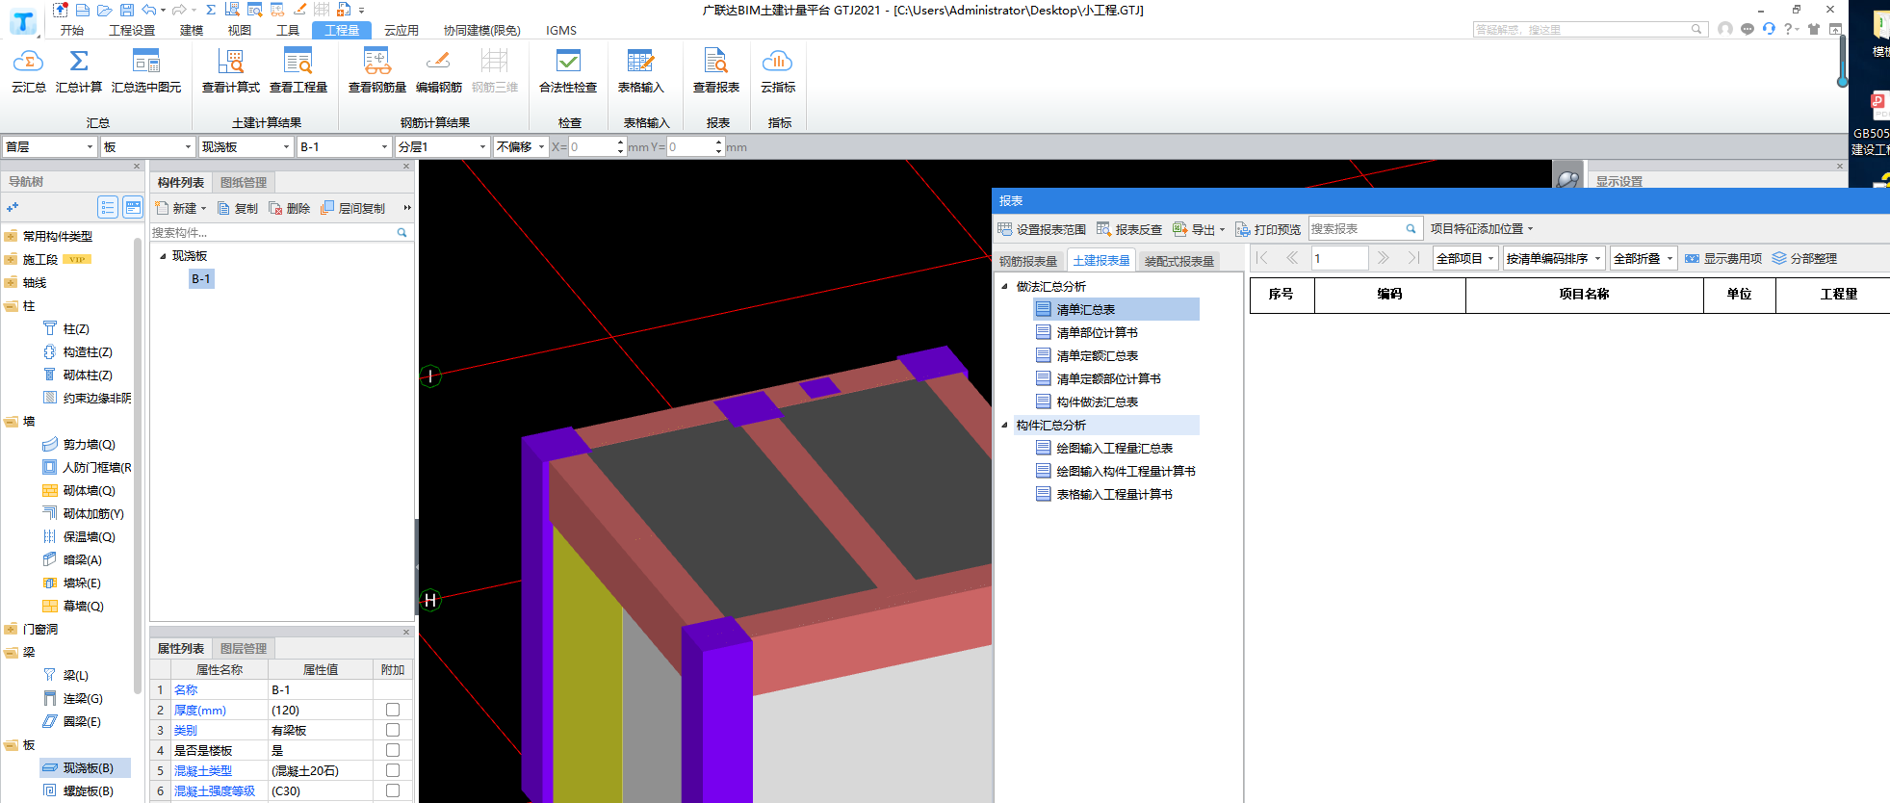Open 查看工程量 quantity viewer

(x=298, y=71)
